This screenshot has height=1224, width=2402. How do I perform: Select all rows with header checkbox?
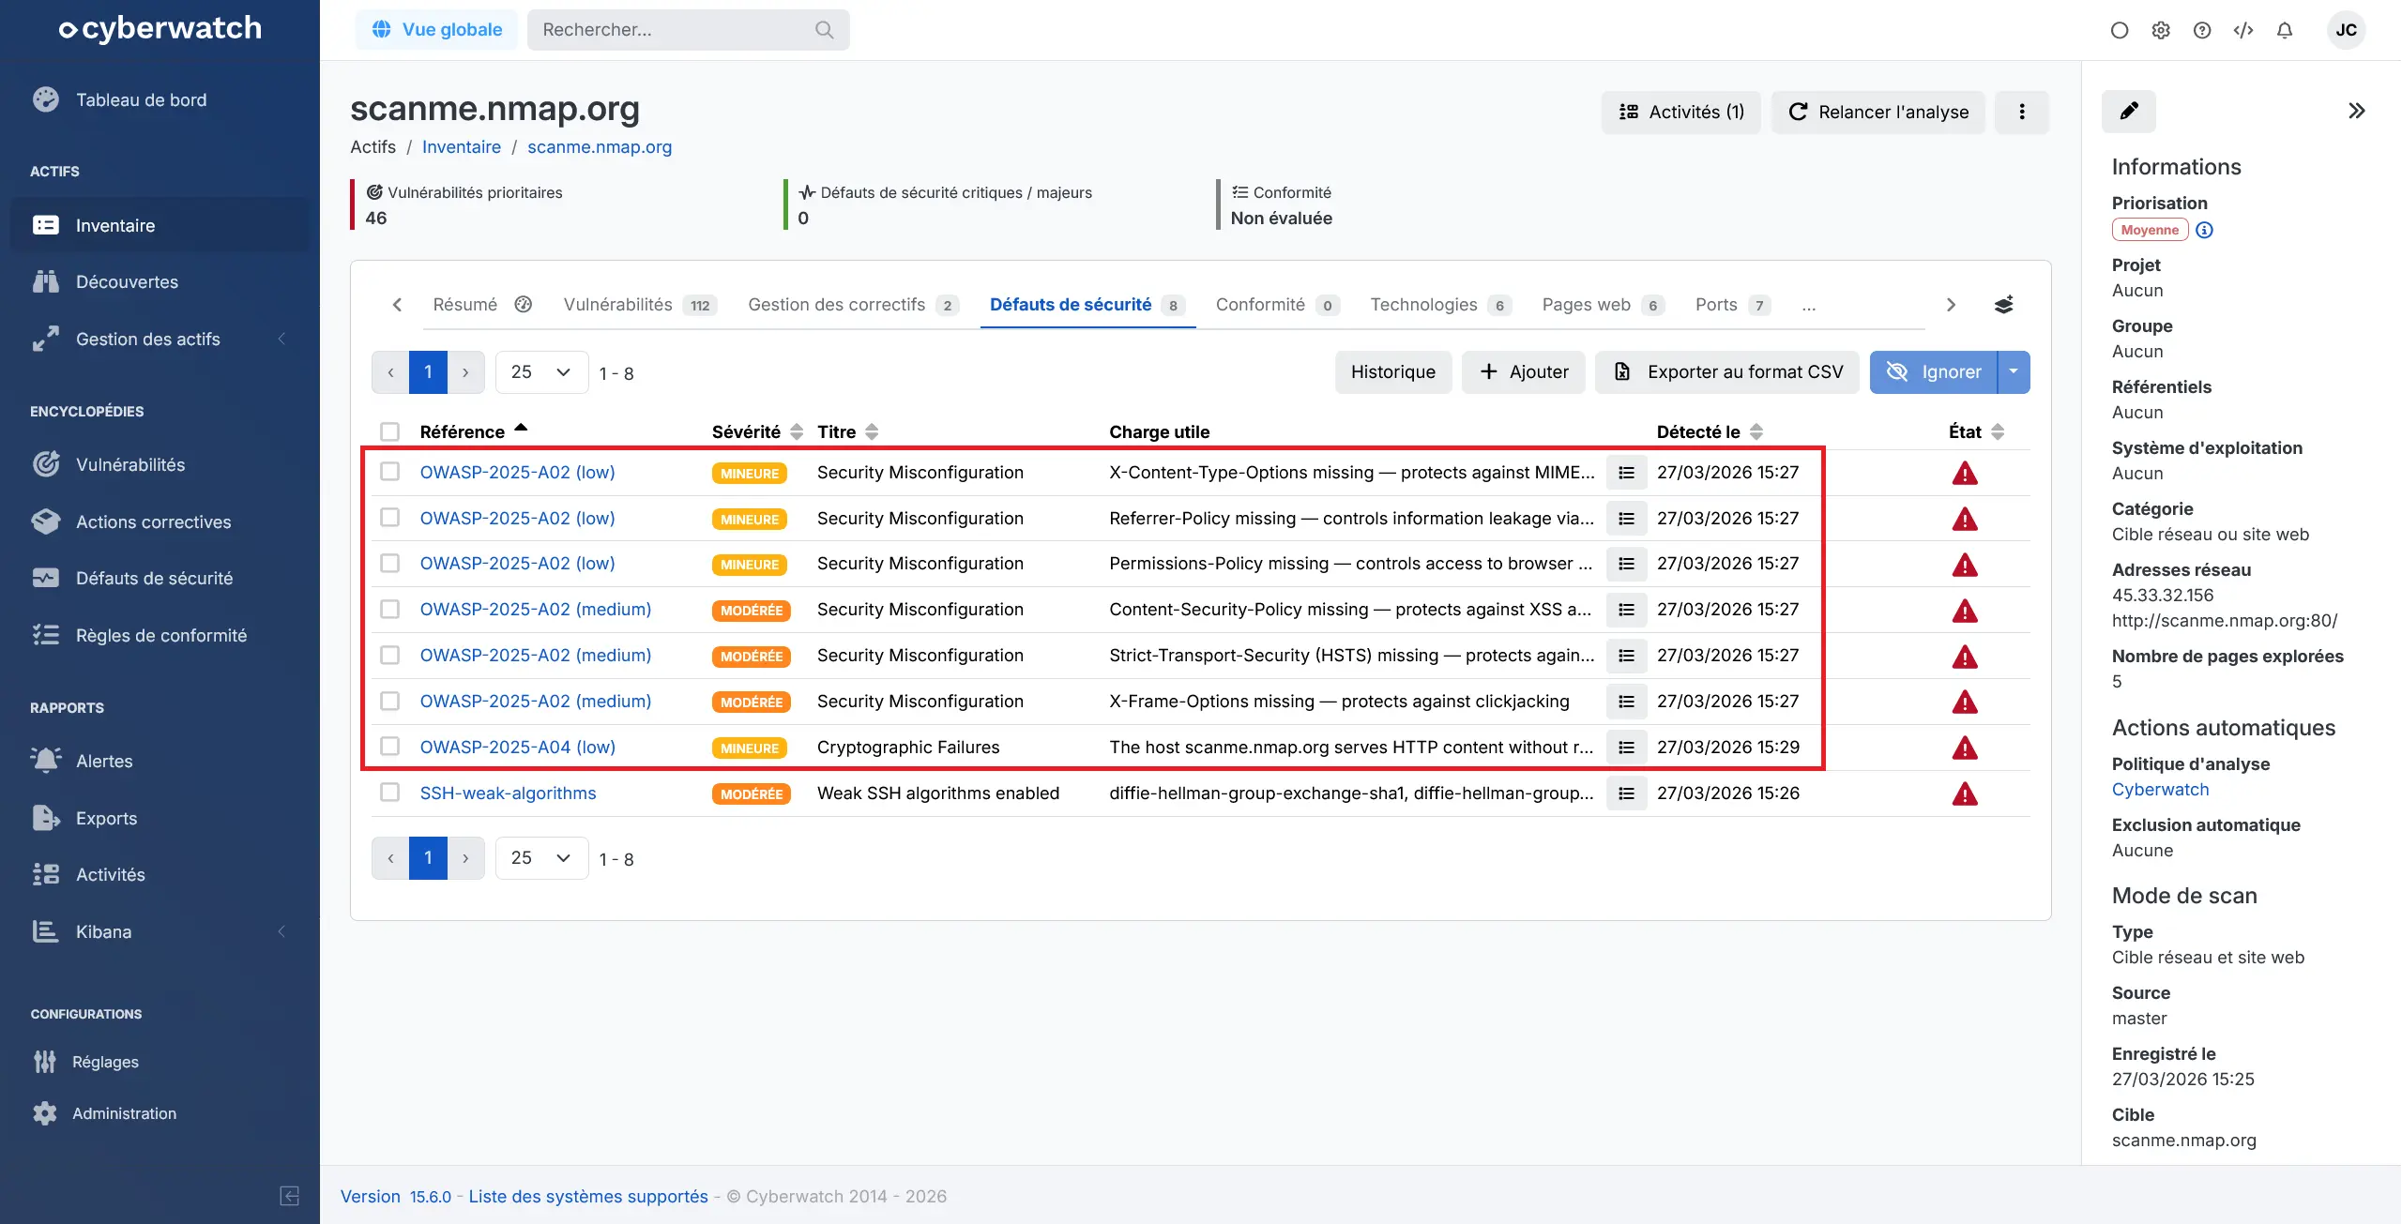[389, 431]
